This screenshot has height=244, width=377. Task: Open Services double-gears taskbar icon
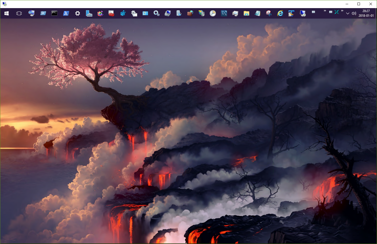(x=157, y=13)
